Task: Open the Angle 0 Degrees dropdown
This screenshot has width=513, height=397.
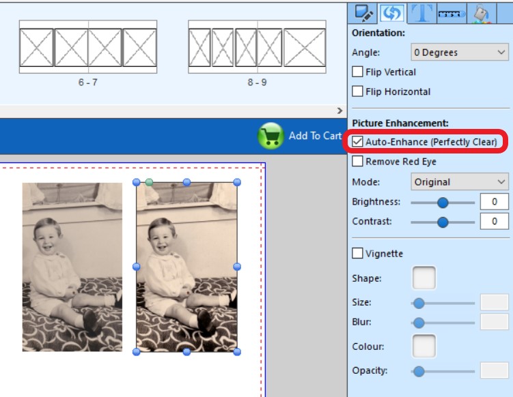Action: click(460, 53)
